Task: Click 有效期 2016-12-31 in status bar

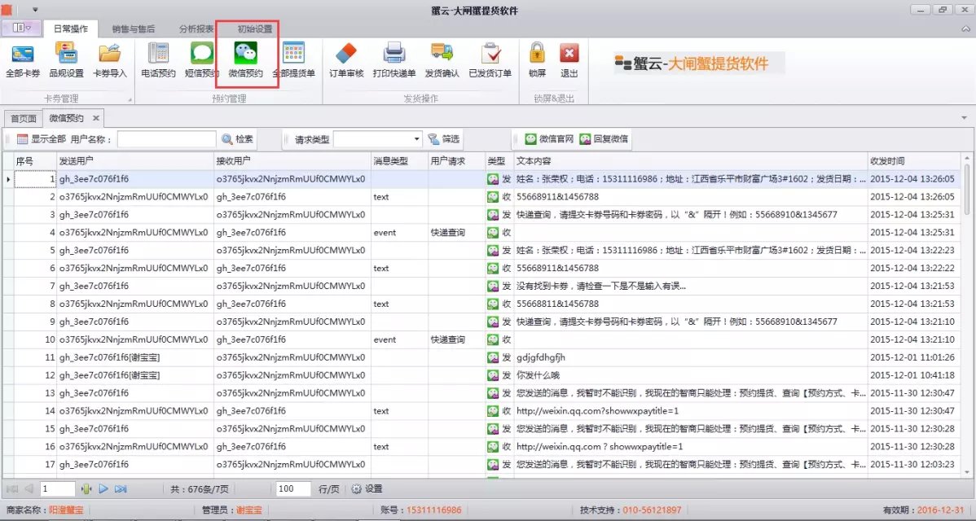Action: coord(923,510)
